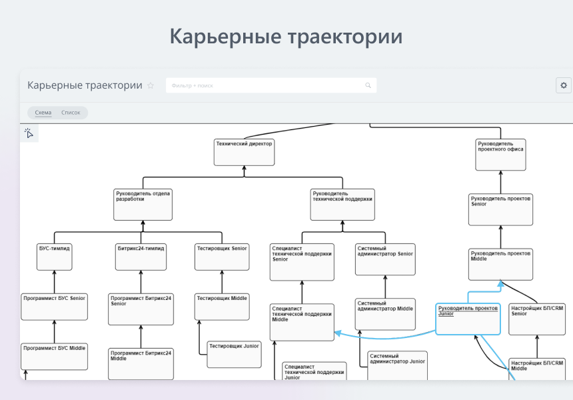This screenshot has height=400, width=573.
Task: Click the star to favorite this diagram
Action: 151,85
